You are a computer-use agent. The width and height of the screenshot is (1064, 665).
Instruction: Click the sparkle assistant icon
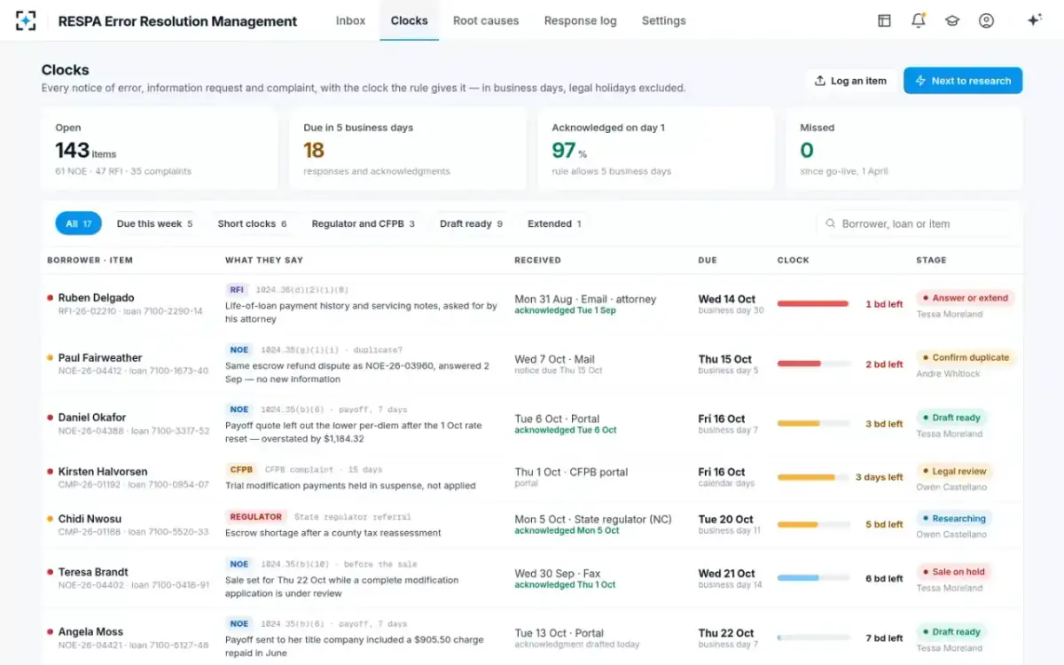click(1034, 20)
